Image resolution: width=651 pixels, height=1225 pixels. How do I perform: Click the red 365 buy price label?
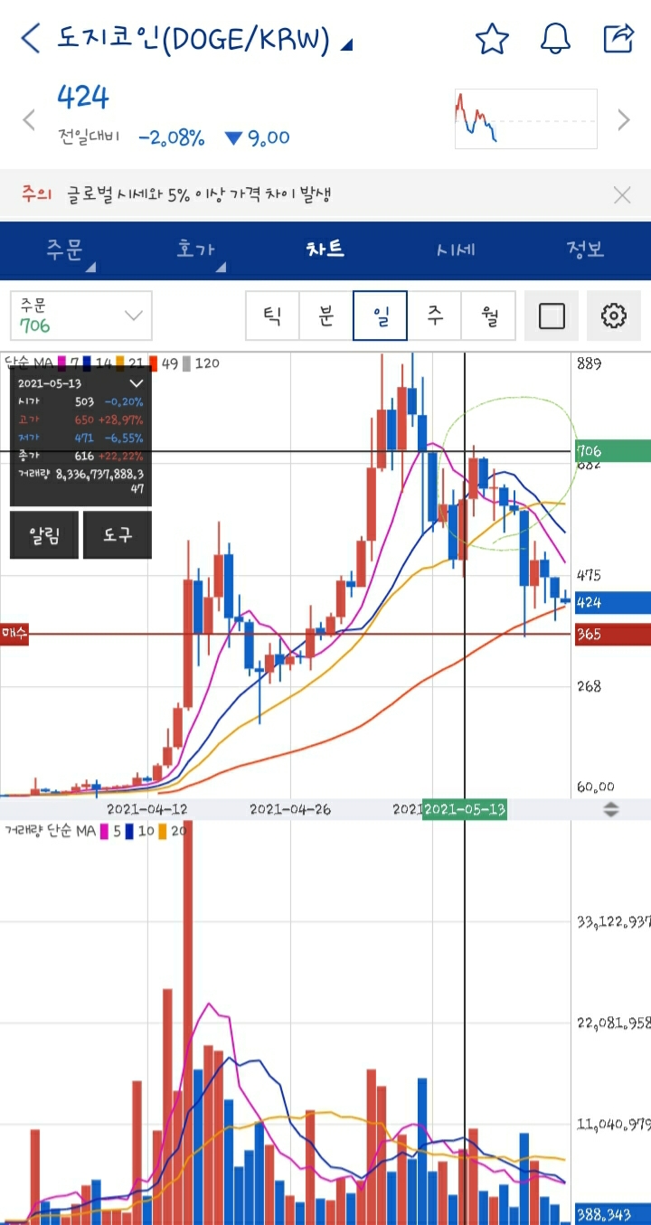click(613, 635)
